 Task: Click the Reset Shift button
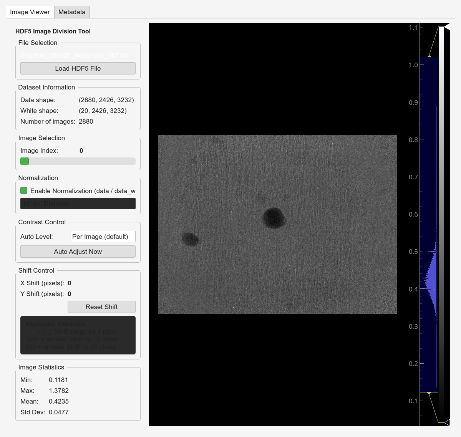click(101, 307)
